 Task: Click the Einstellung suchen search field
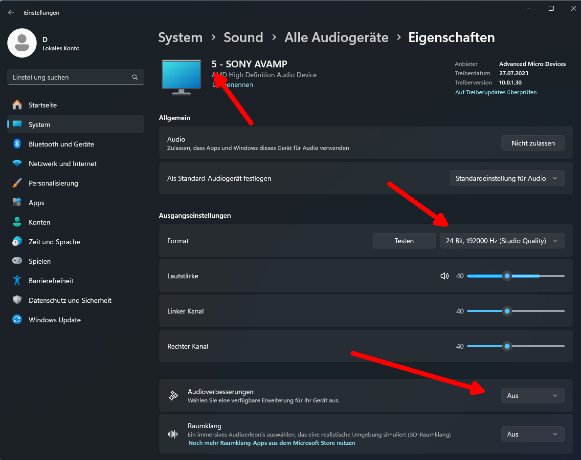[76, 77]
